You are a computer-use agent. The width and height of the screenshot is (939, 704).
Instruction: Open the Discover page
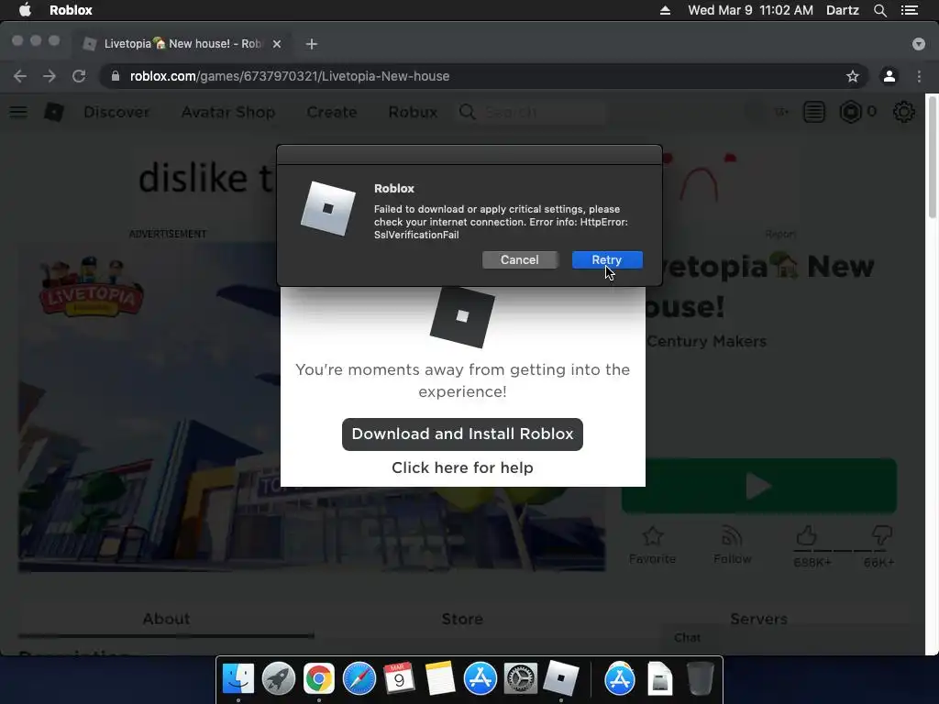[x=116, y=112]
